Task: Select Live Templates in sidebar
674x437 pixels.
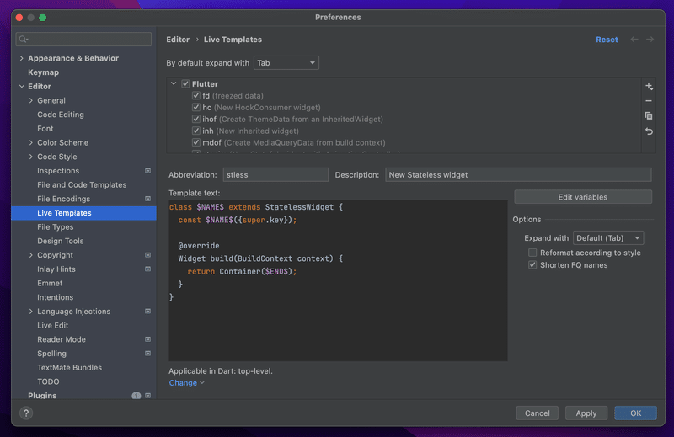Action: 83,213
